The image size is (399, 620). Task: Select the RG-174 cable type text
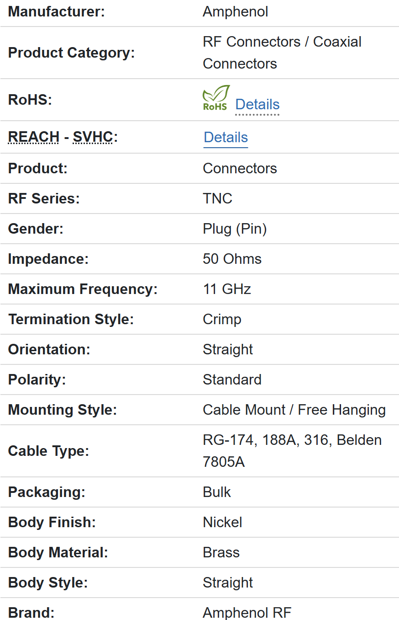228,440
